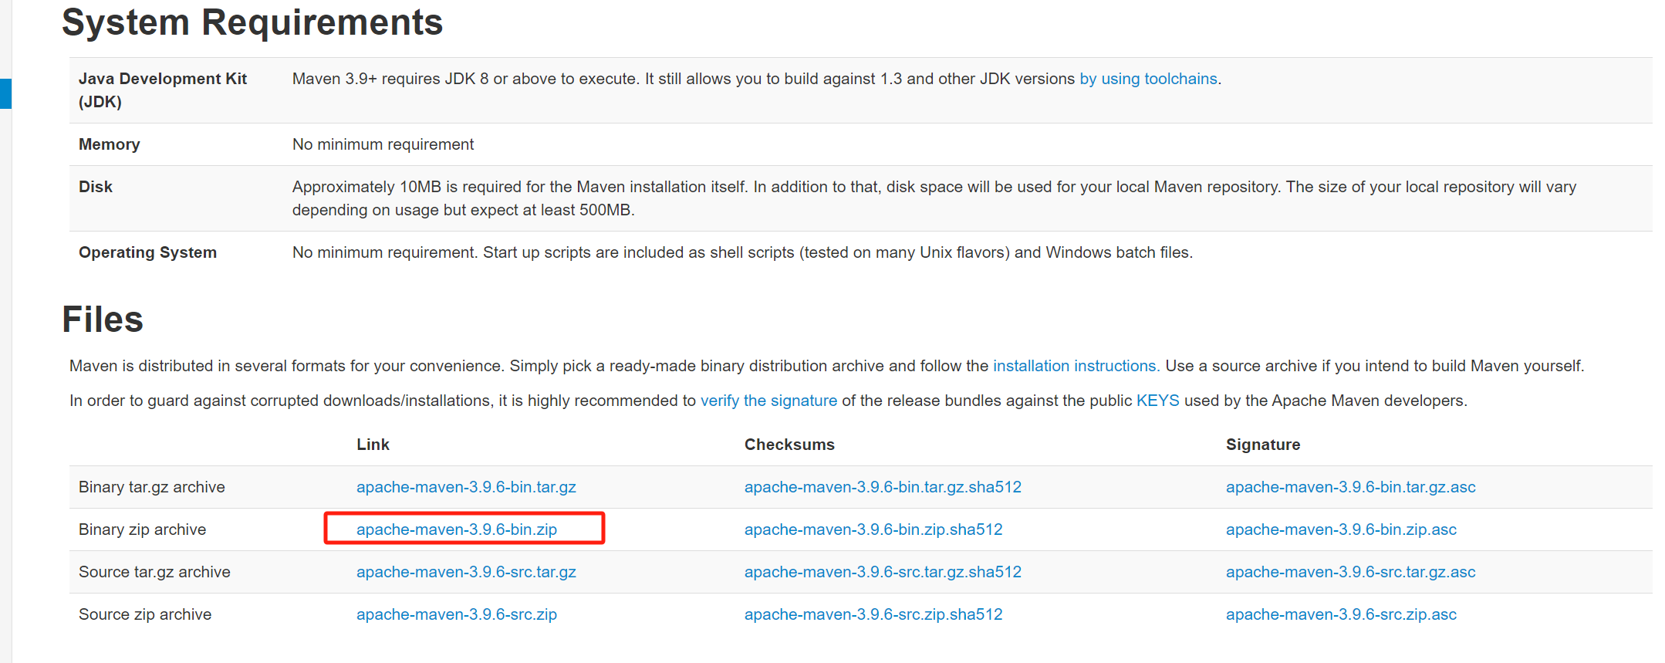Click the 'Memory' row label
This screenshot has height=663, width=1665.
pos(110,144)
